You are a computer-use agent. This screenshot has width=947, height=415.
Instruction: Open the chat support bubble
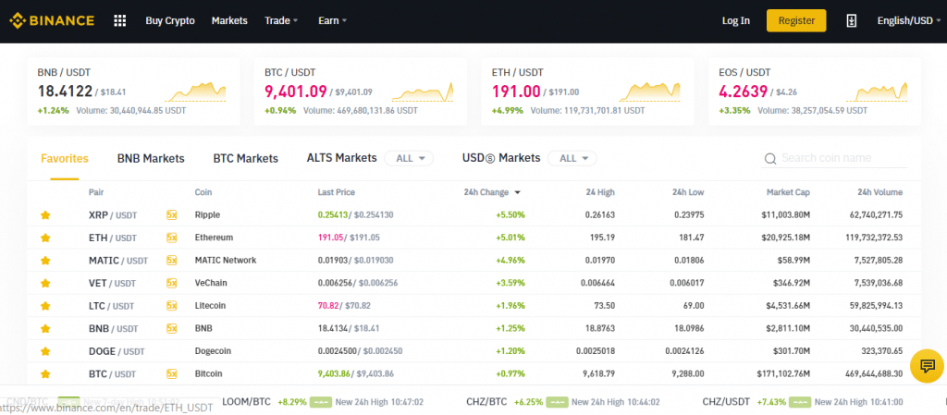pos(927,365)
